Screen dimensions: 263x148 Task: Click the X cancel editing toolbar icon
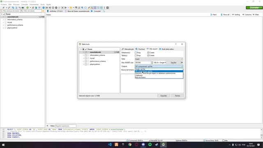(62, 8)
